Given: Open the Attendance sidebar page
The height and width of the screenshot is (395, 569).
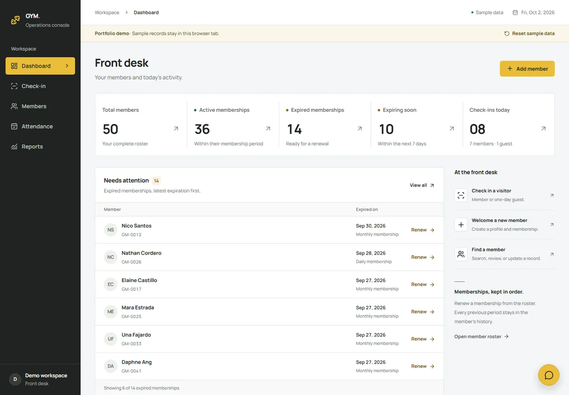Looking at the screenshot, I should pyautogui.click(x=40, y=127).
